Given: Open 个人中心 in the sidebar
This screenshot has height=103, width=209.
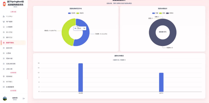Looking at the screenshot, I should 13,16.
